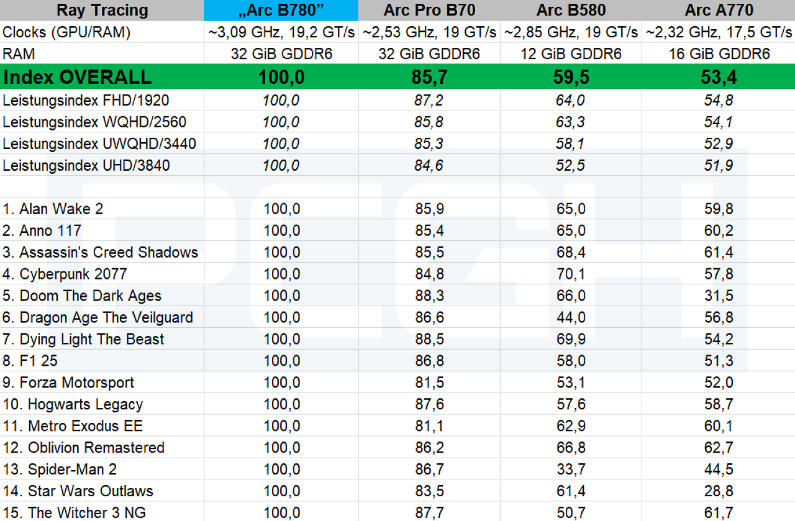Screen dimensions: 795x521
Task: Select the Arc B580 column header
Action: (x=571, y=10)
